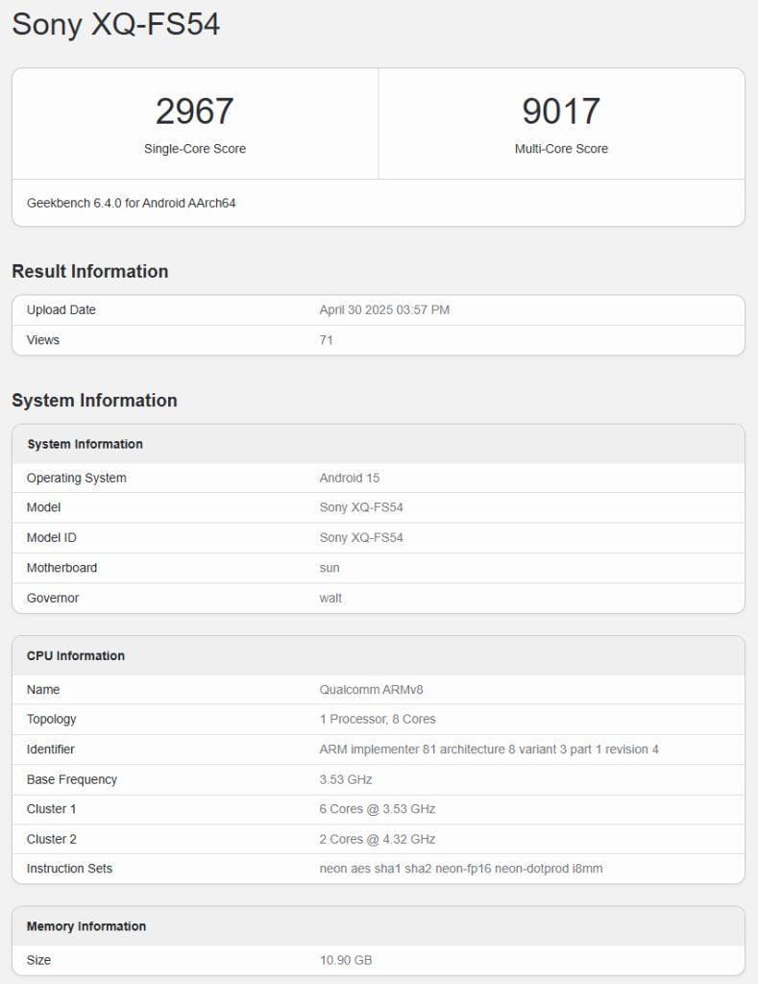Select the Qualcomm ARMv8 CPU name

pyautogui.click(x=371, y=689)
